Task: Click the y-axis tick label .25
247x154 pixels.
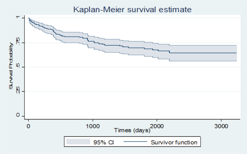Action: pos(17,91)
